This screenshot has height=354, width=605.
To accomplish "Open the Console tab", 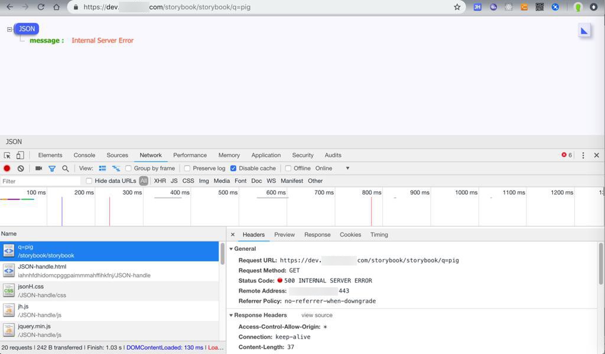I will (x=84, y=155).
